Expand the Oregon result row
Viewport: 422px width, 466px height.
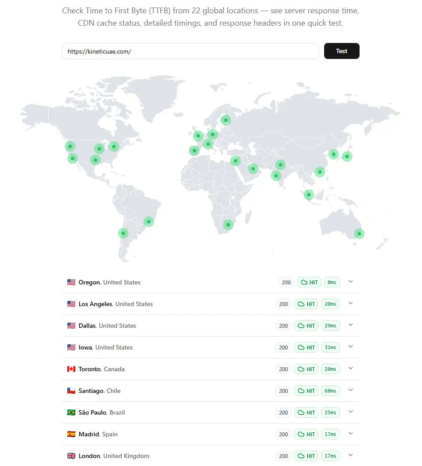click(x=351, y=282)
